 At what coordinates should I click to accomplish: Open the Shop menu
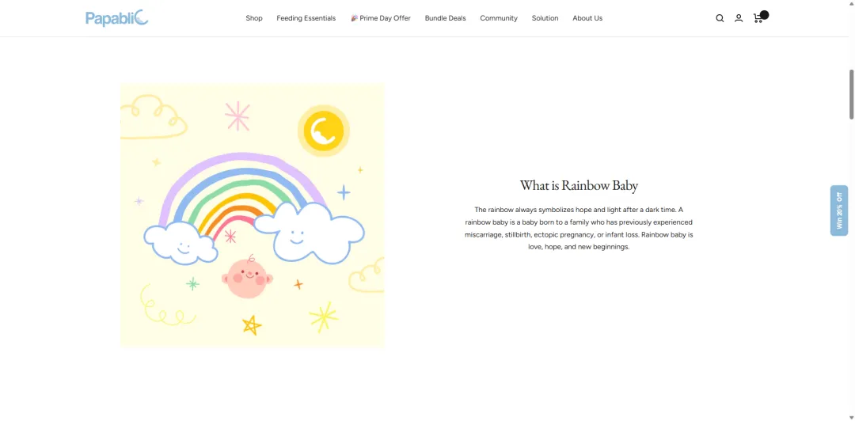point(253,18)
